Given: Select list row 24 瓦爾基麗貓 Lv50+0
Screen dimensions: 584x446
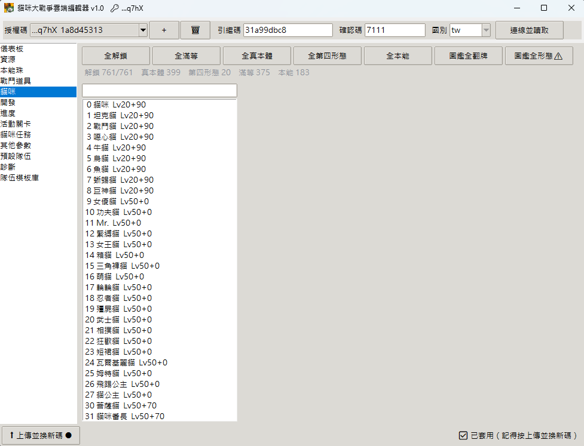Looking at the screenshot, I should [160, 362].
